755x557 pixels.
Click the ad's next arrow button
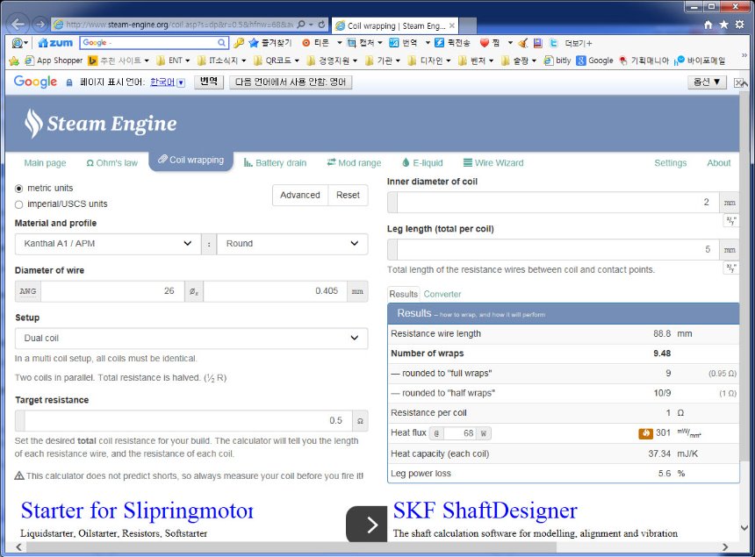pos(367,525)
